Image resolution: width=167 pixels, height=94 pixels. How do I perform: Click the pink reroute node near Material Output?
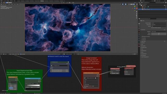tap(131, 66)
